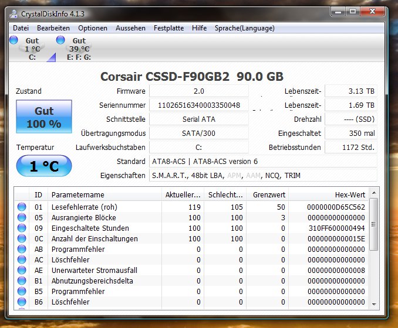Click hex value 0000000D65C562
Viewport: 398px width, 328px height.
point(336,207)
